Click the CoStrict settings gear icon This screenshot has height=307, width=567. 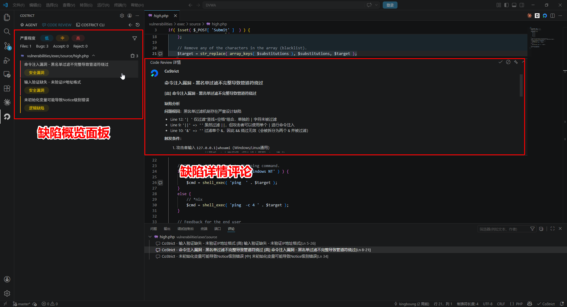[x=122, y=16]
